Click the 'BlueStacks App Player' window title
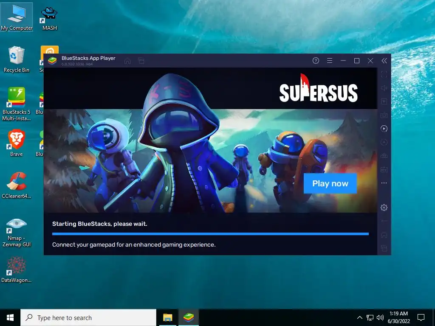The image size is (435, 326). (88, 58)
